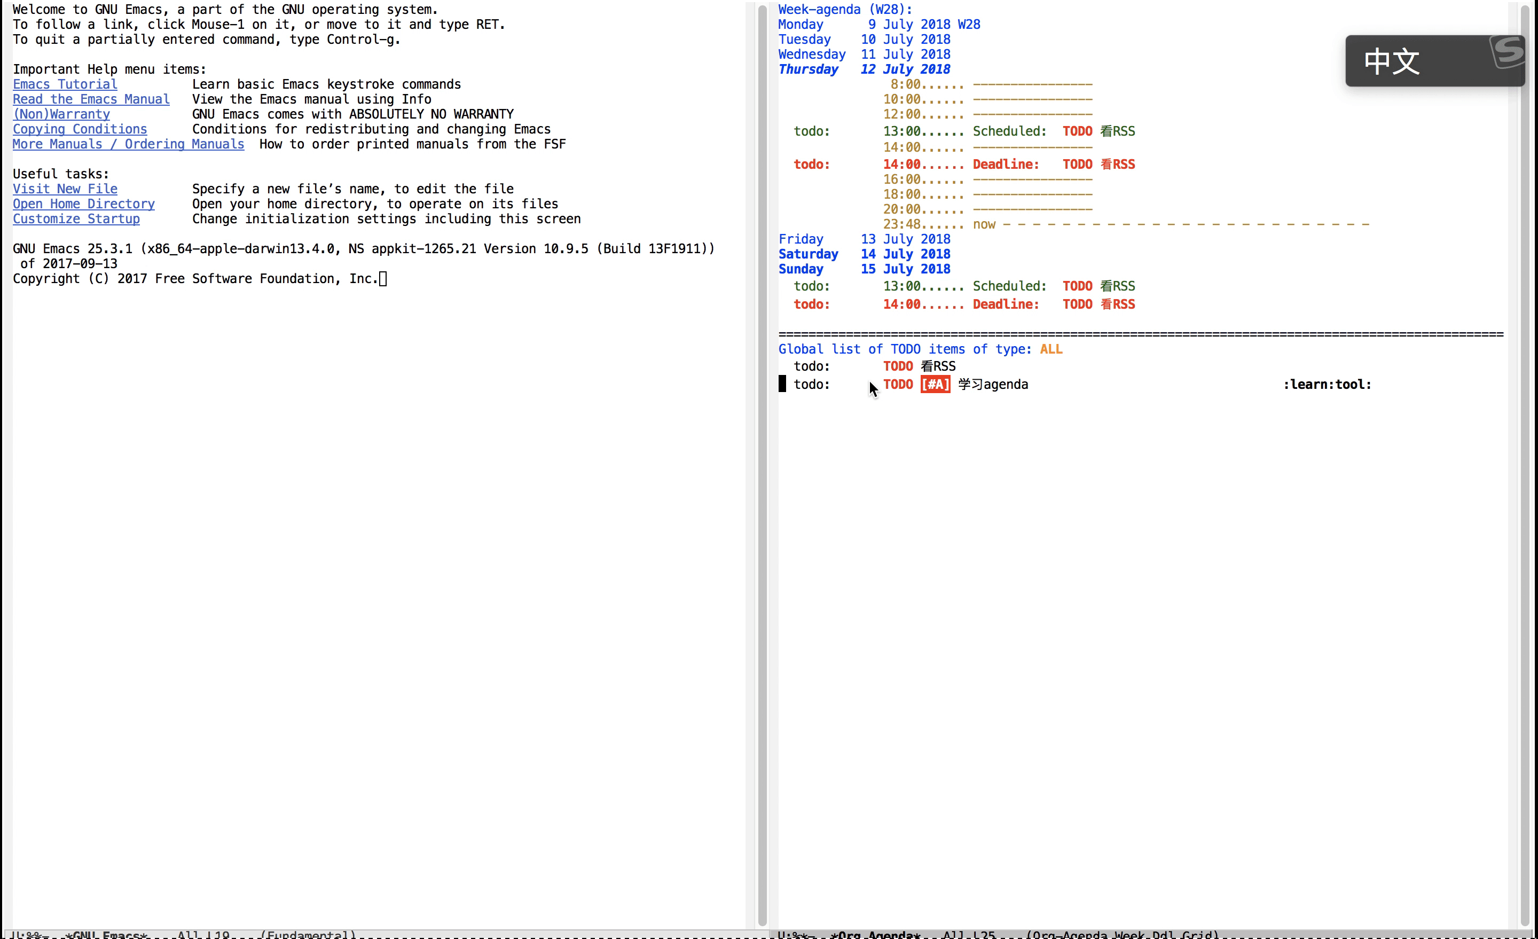Click the 中文 input mode indicator
Image resolution: width=1538 pixels, height=939 pixels.
pos(1391,62)
